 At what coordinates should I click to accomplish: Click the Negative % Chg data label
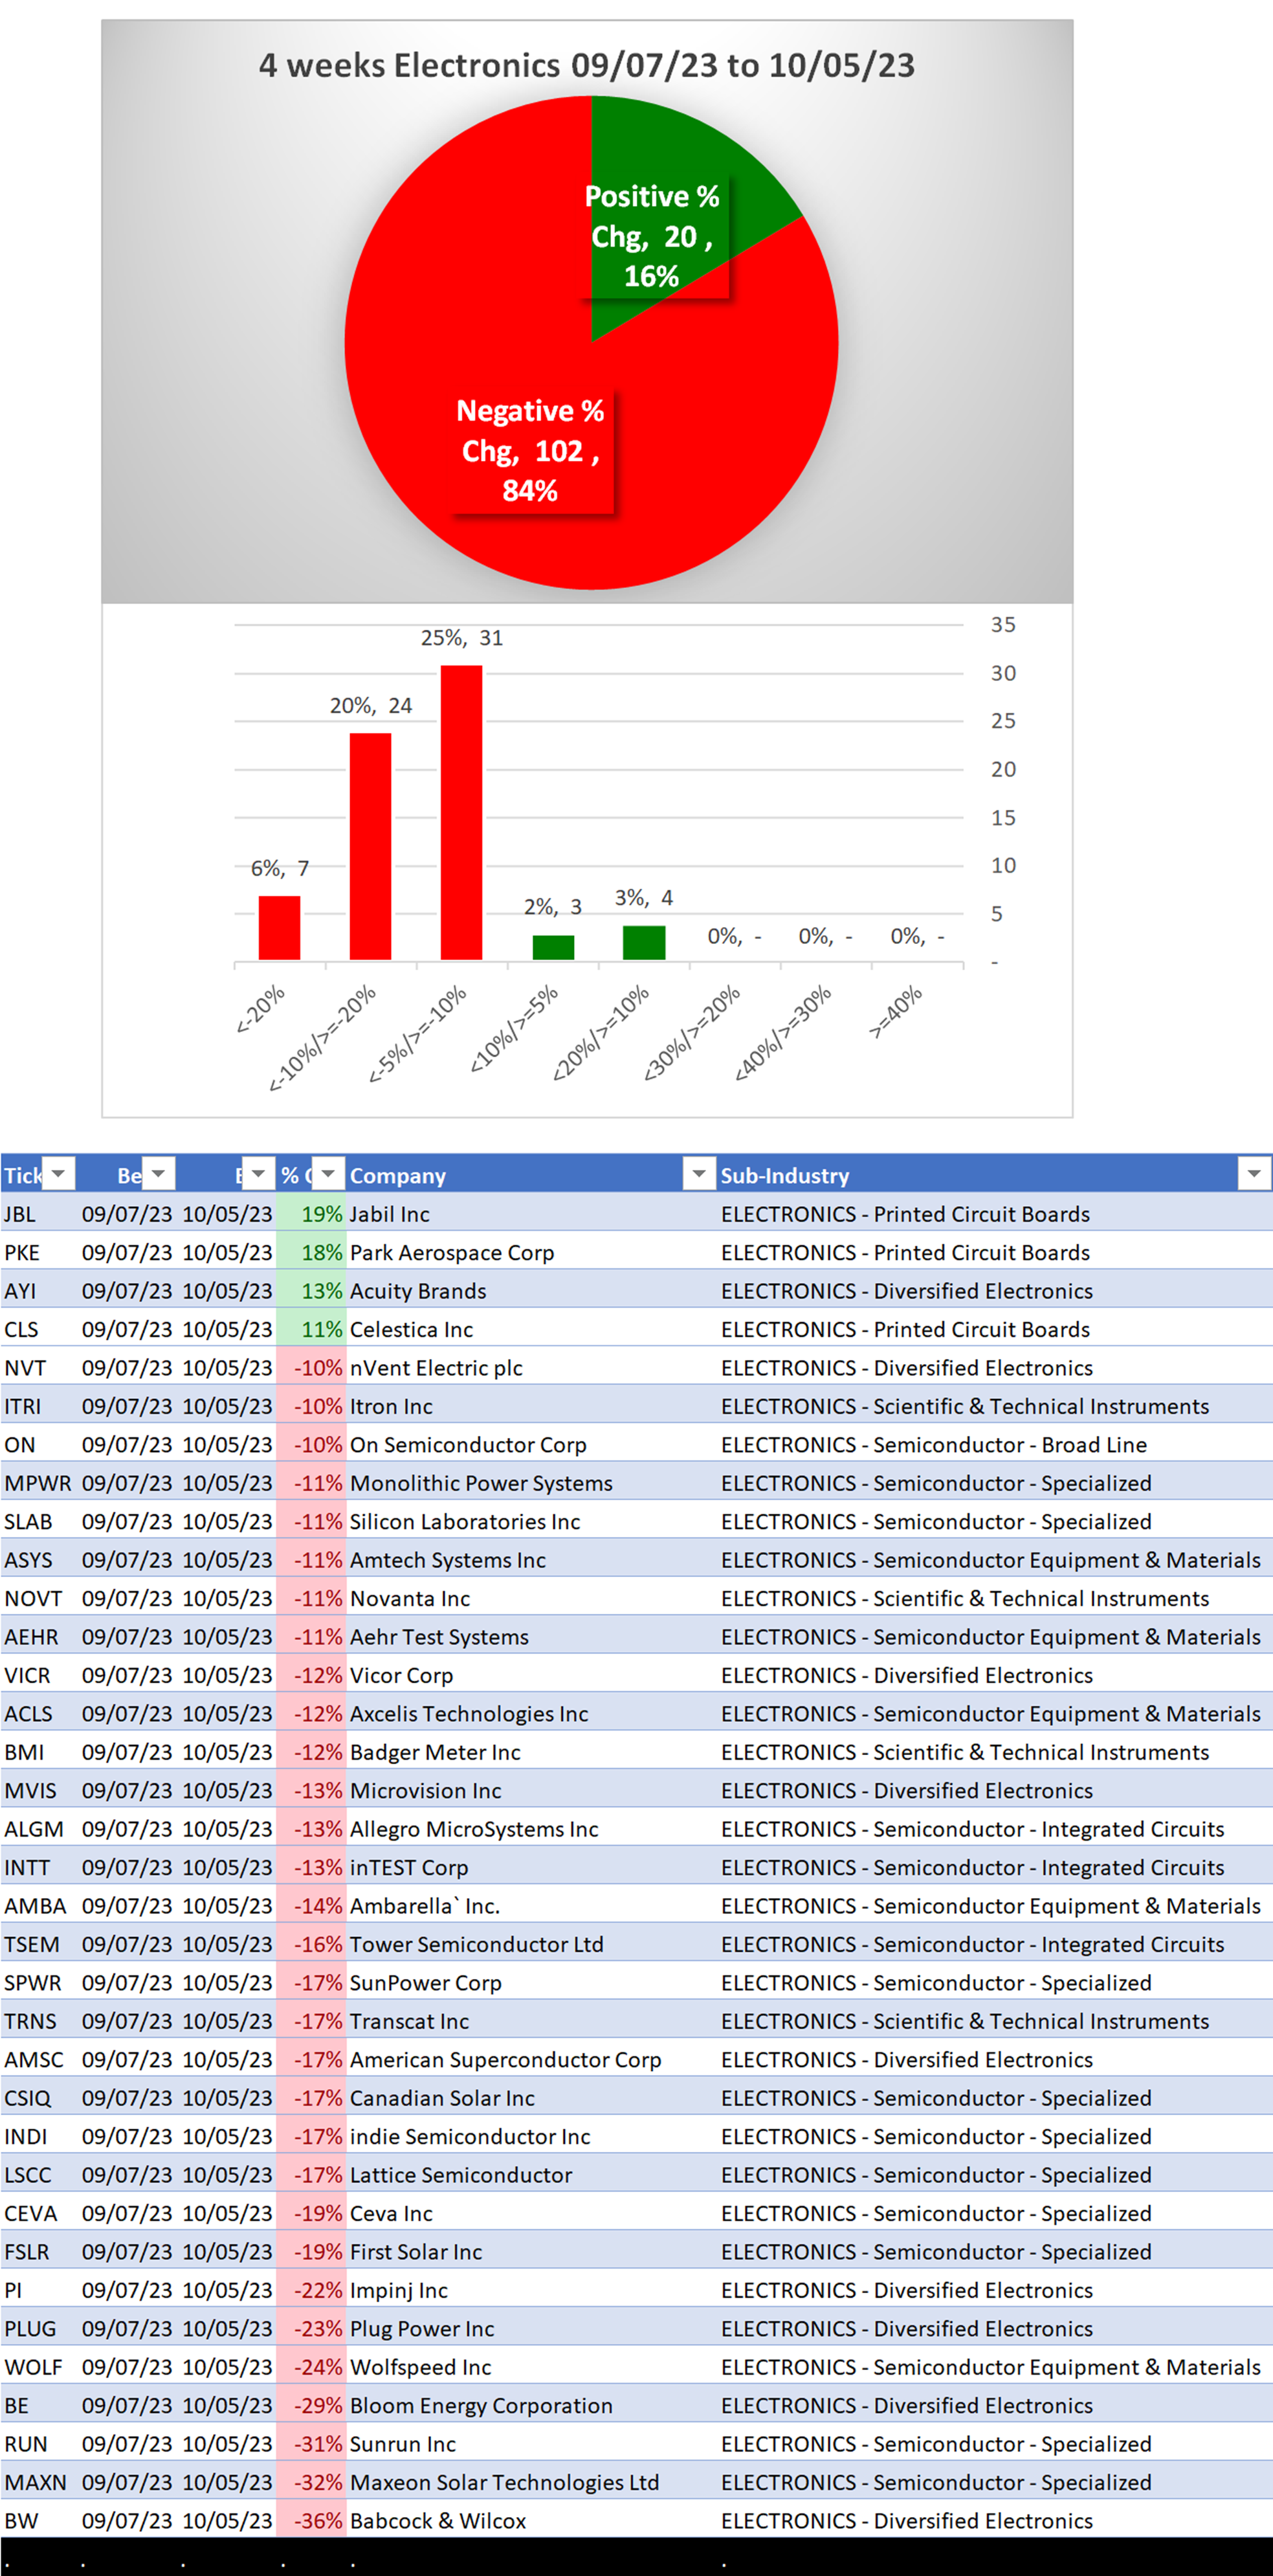(x=530, y=451)
